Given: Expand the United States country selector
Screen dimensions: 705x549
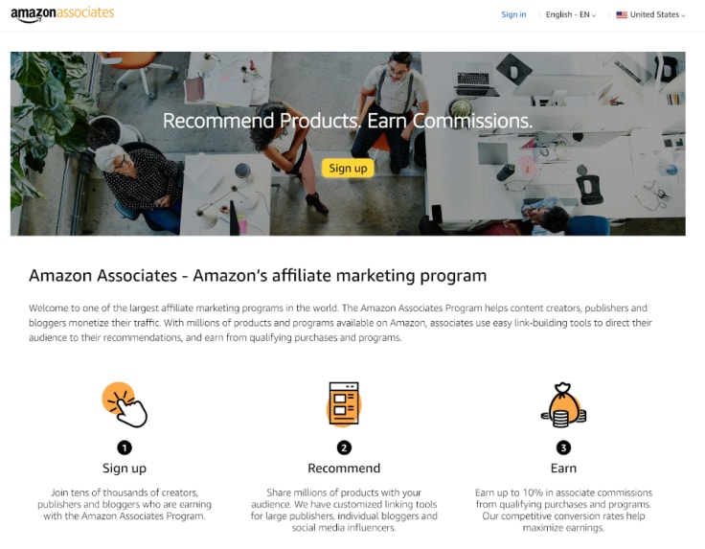Looking at the screenshot, I should pyautogui.click(x=650, y=14).
